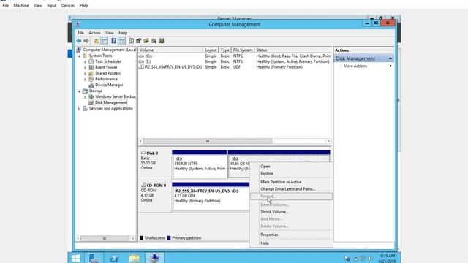This screenshot has height=263, width=468.
Task: Click the magnifier search toolbar icon
Action: 154,41
